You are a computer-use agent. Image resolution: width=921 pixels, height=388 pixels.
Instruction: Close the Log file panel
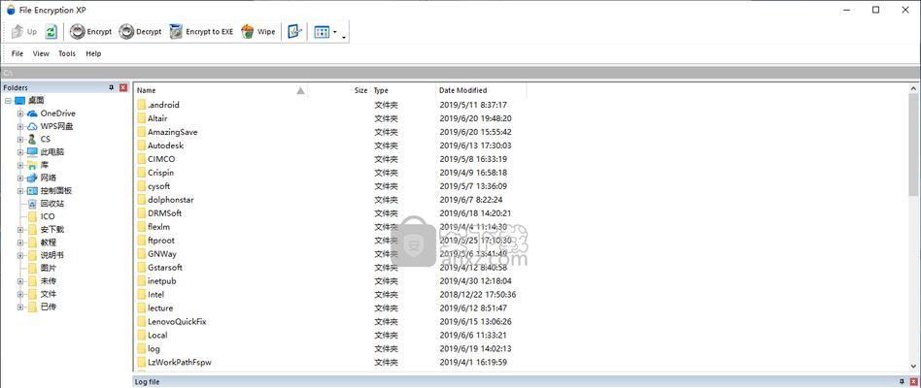tap(913, 381)
